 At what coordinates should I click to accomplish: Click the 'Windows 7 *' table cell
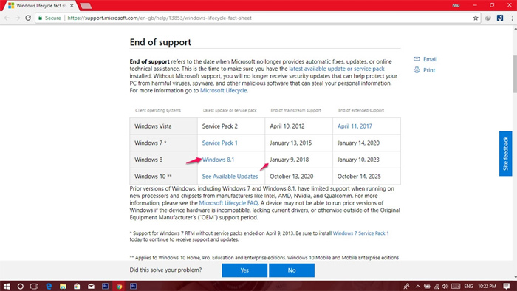[163, 143]
